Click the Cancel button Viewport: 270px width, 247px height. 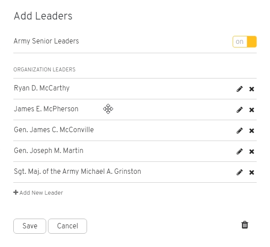click(x=67, y=226)
